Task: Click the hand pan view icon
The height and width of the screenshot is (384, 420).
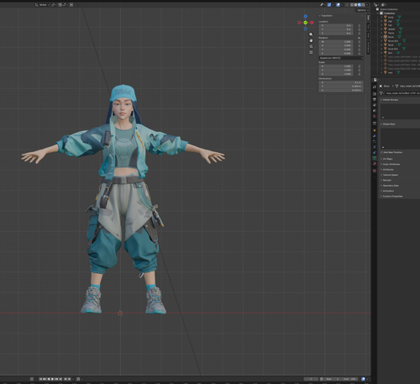Action: 311,40
